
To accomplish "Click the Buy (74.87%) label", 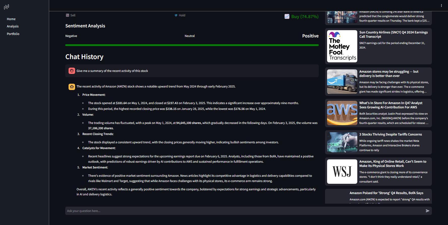I will click(305, 17).
